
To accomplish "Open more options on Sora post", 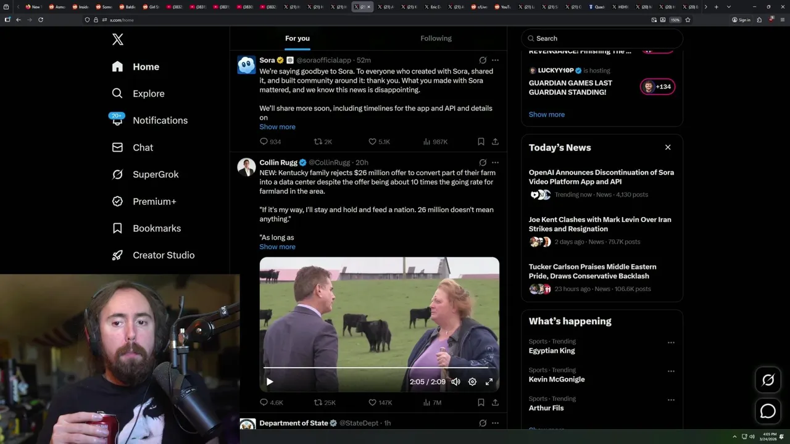I will click(x=495, y=60).
